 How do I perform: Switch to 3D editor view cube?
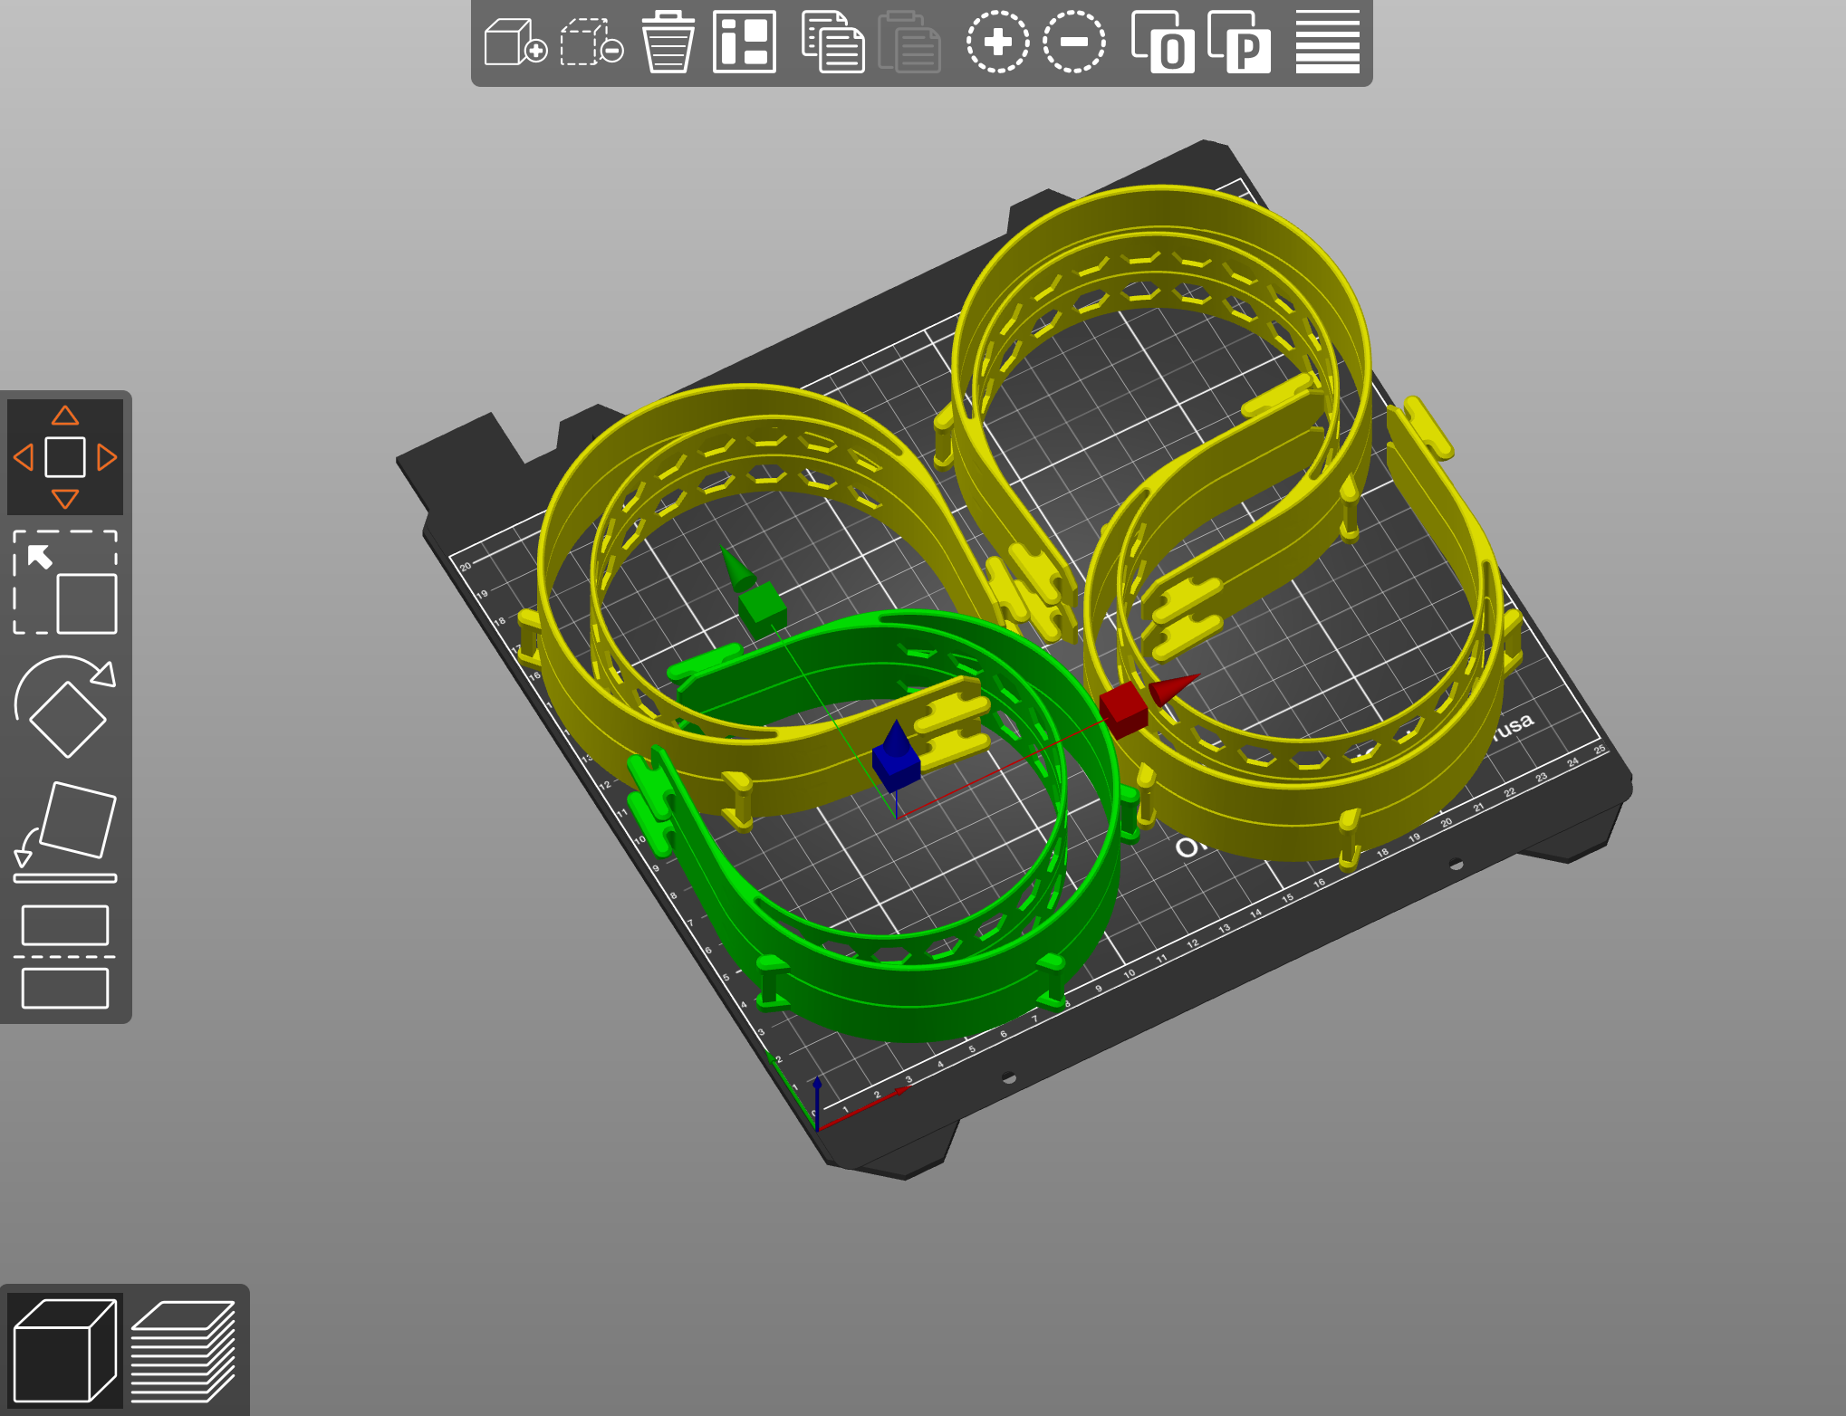click(x=65, y=1350)
